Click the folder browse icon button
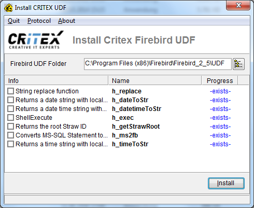254x208 pixels. [x=238, y=64]
